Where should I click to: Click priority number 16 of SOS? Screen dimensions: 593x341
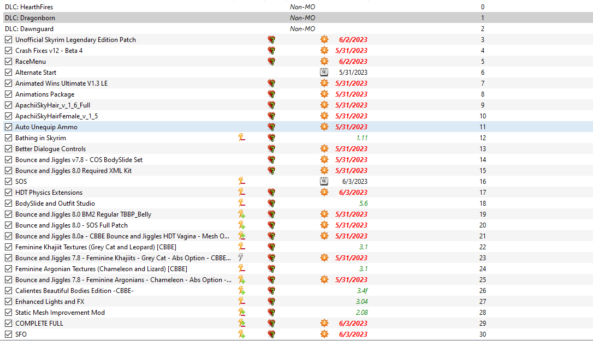[x=483, y=182]
